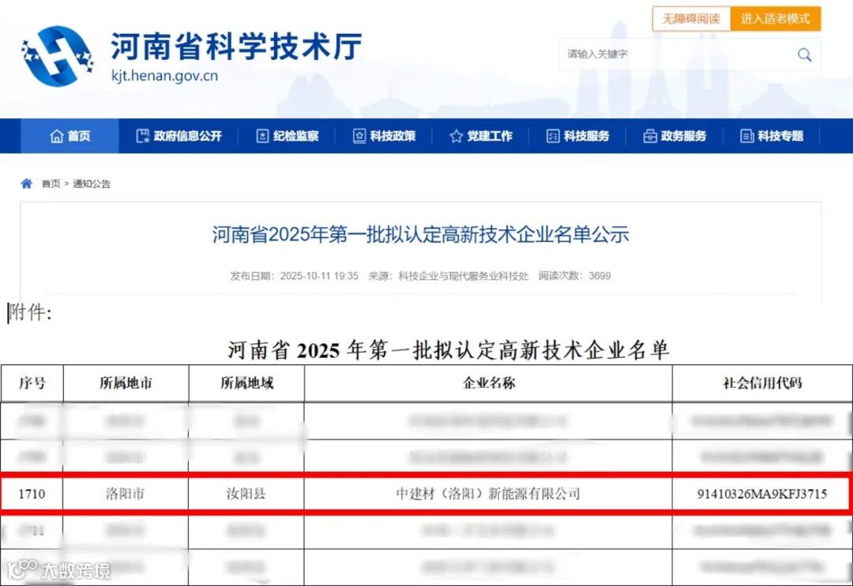
Task: Open the 首页 navigation tab
Action: (70, 136)
